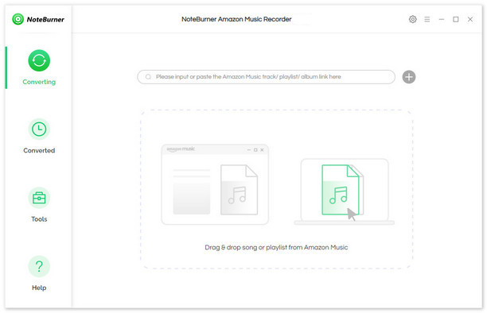Select the Tools label in sidebar

point(39,219)
